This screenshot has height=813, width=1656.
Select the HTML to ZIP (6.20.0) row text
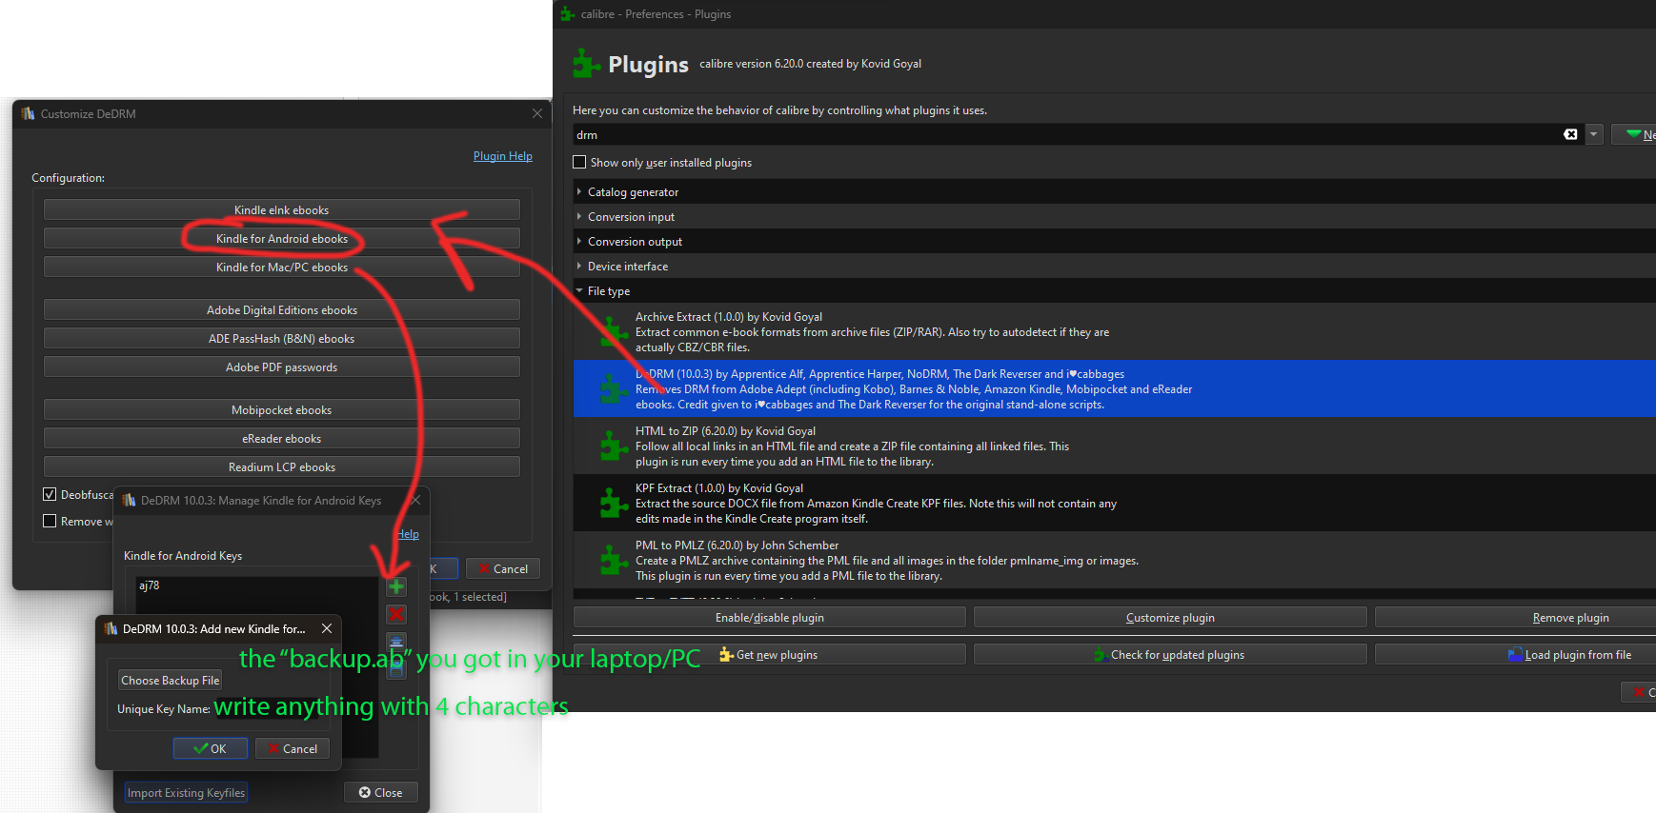point(852,446)
